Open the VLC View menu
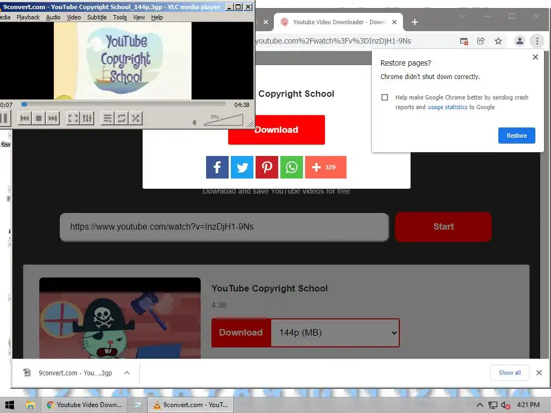 coord(139,17)
